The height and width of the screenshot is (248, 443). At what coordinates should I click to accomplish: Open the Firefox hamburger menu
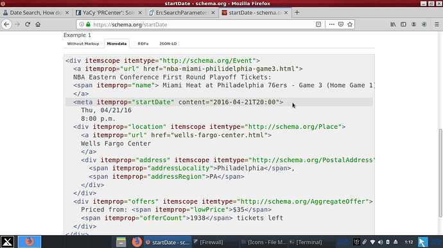pos(437,24)
